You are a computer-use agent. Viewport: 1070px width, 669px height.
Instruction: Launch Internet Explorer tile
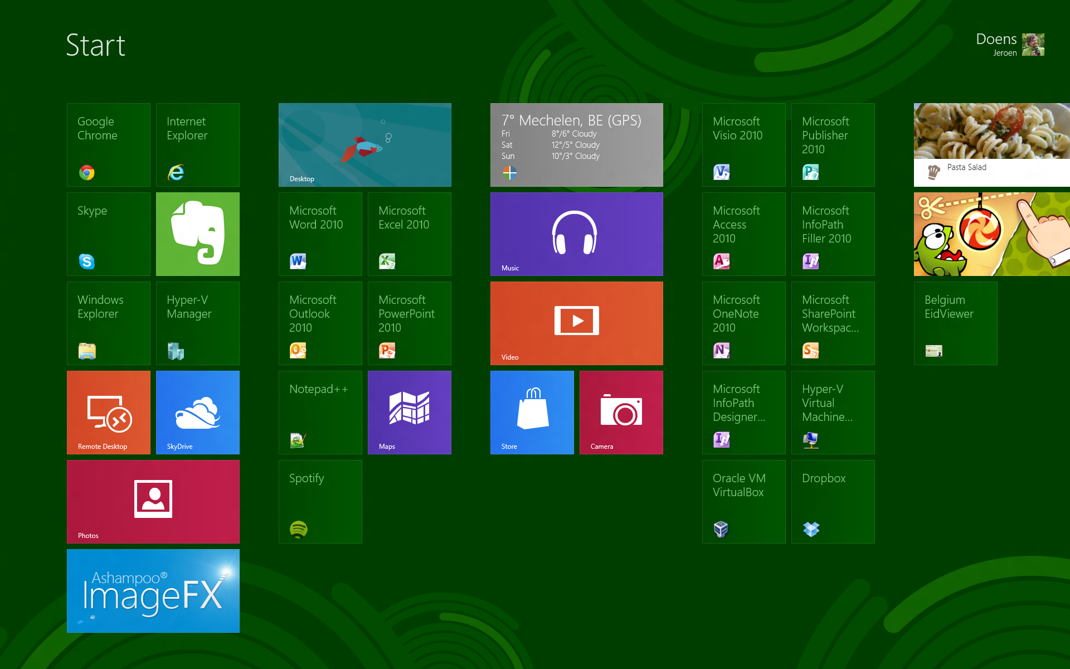coord(198,145)
